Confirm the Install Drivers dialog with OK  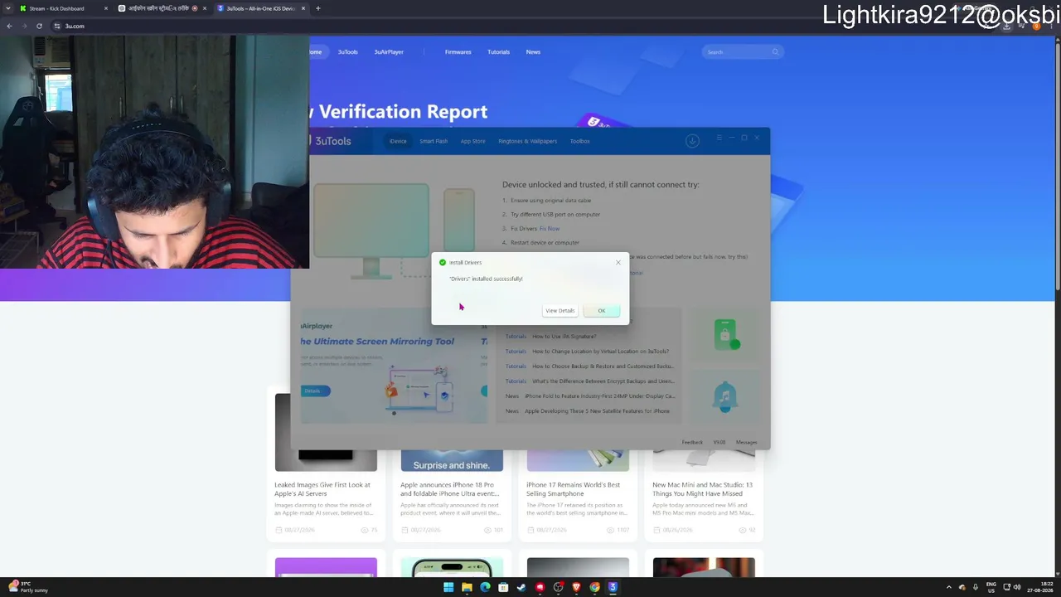pyautogui.click(x=602, y=311)
